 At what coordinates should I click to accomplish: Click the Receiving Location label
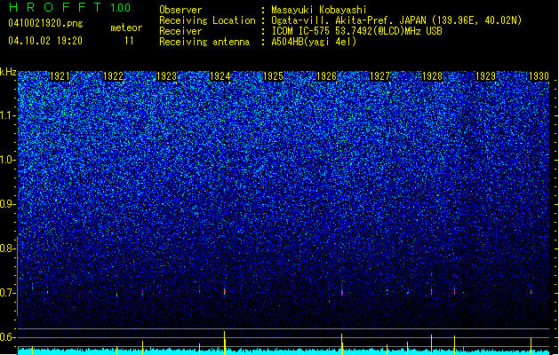pos(207,20)
